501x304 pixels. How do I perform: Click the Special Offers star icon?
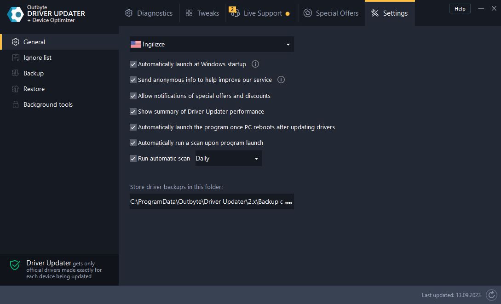coord(308,13)
